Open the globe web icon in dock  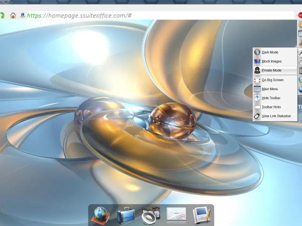click(x=101, y=215)
